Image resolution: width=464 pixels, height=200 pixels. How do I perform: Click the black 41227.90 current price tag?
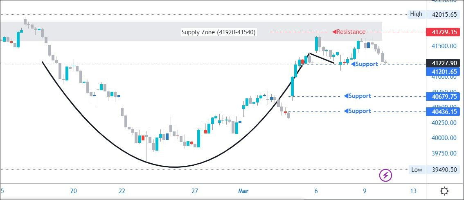click(x=444, y=63)
